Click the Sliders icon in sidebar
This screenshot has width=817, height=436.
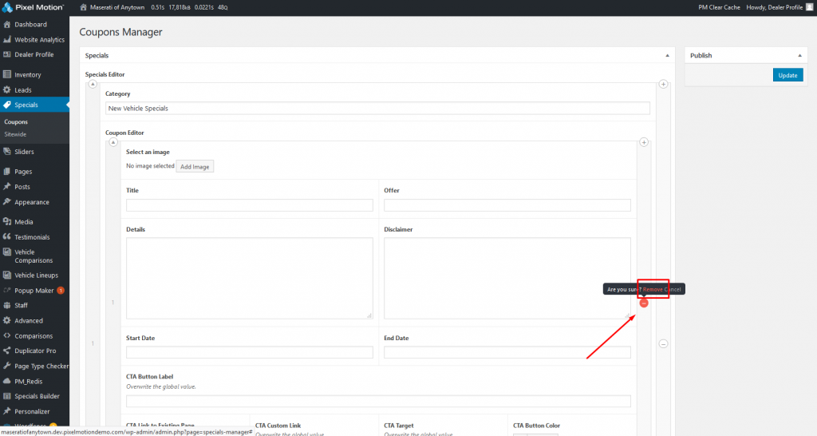coord(6,152)
